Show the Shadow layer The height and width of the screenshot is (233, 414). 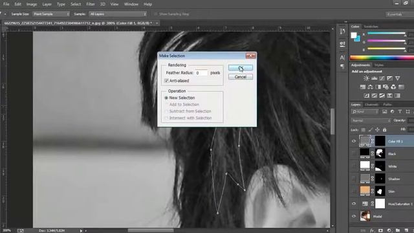coord(354,179)
